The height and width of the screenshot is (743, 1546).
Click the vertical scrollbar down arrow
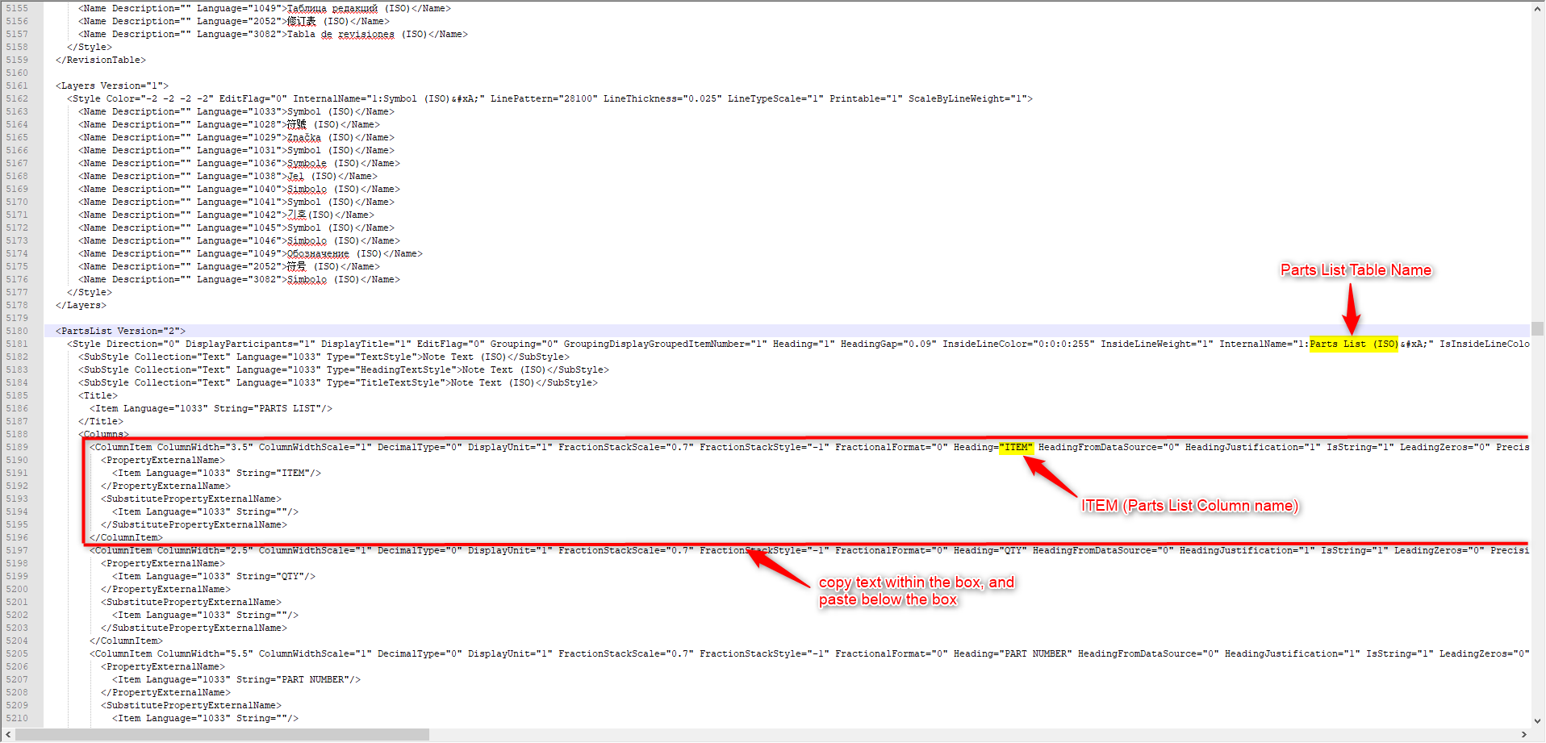click(x=1538, y=721)
